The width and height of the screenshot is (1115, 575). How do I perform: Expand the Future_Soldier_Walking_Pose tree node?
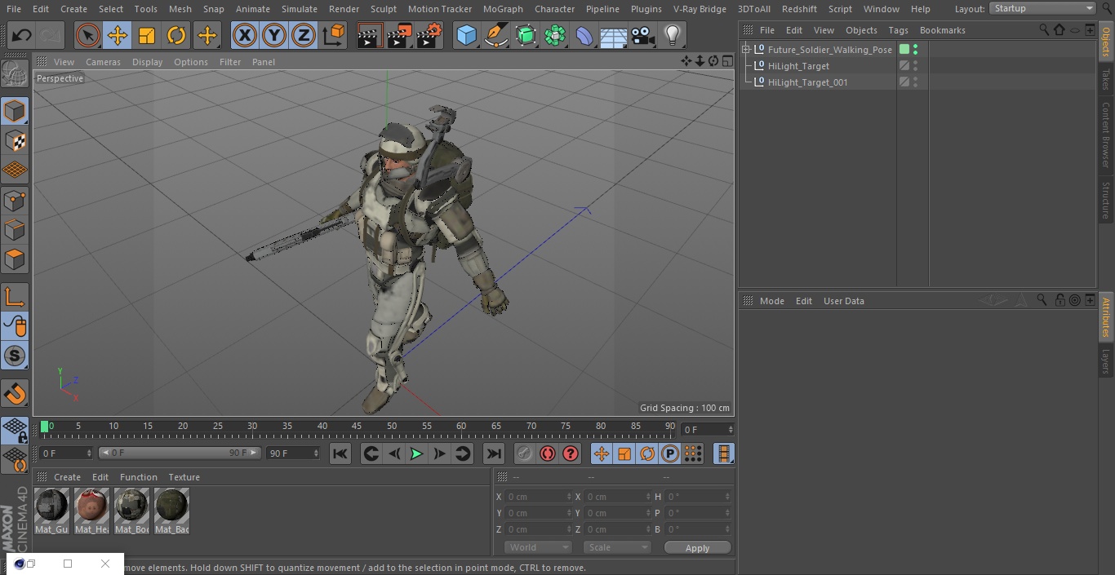coord(746,50)
